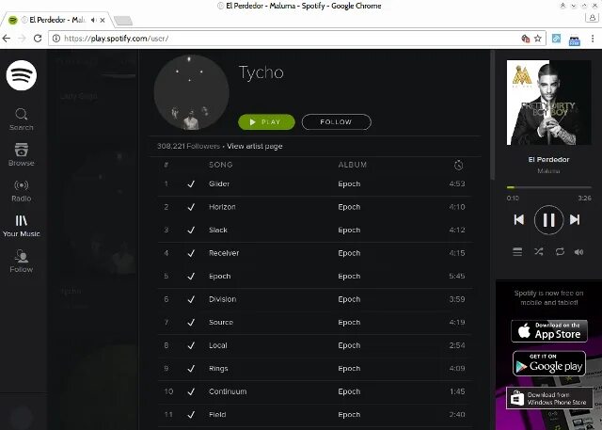The image size is (602, 430).
Task: Click the El Perdedor album cover
Action: [x=549, y=103]
